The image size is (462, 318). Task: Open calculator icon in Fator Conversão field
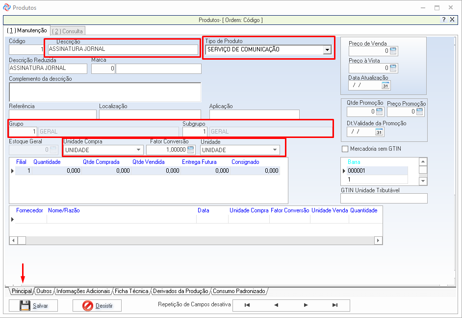pyautogui.click(x=191, y=150)
